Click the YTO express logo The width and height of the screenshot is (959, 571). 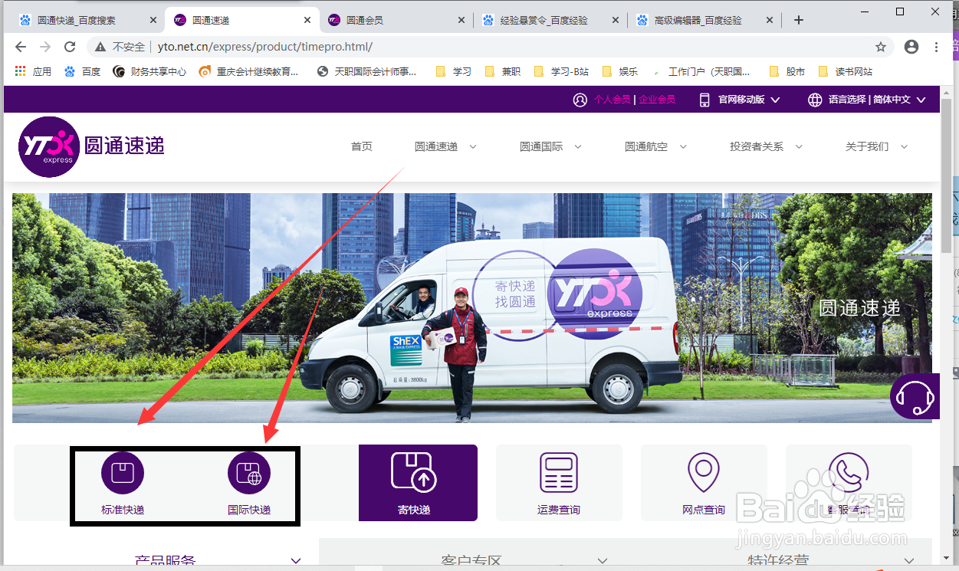tap(49, 146)
